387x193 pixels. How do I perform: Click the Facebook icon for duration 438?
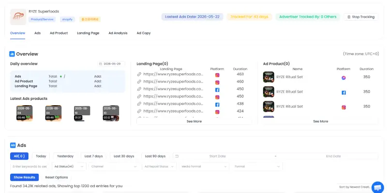tap(217, 105)
